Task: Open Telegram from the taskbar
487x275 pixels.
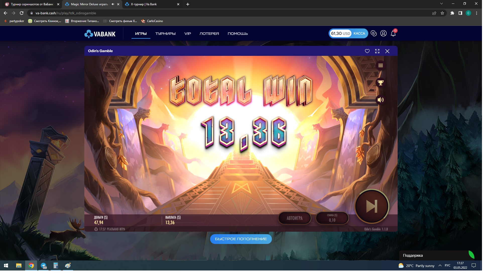Action: [43, 266]
